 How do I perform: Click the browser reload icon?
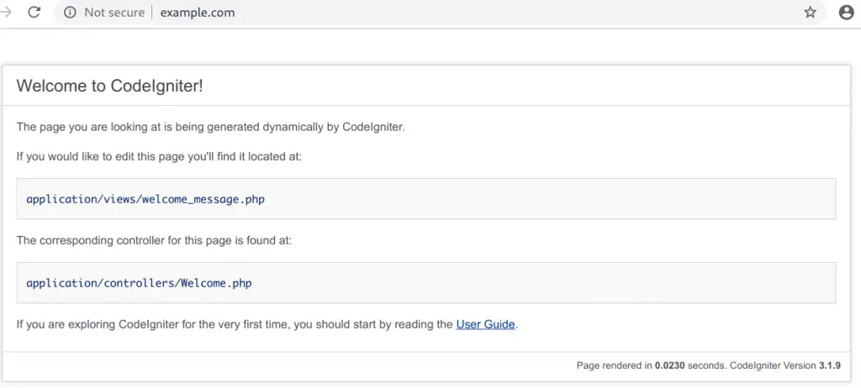click(x=34, y=12)
